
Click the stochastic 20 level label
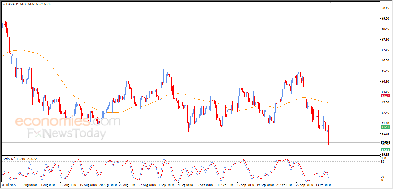click(382, 177)
